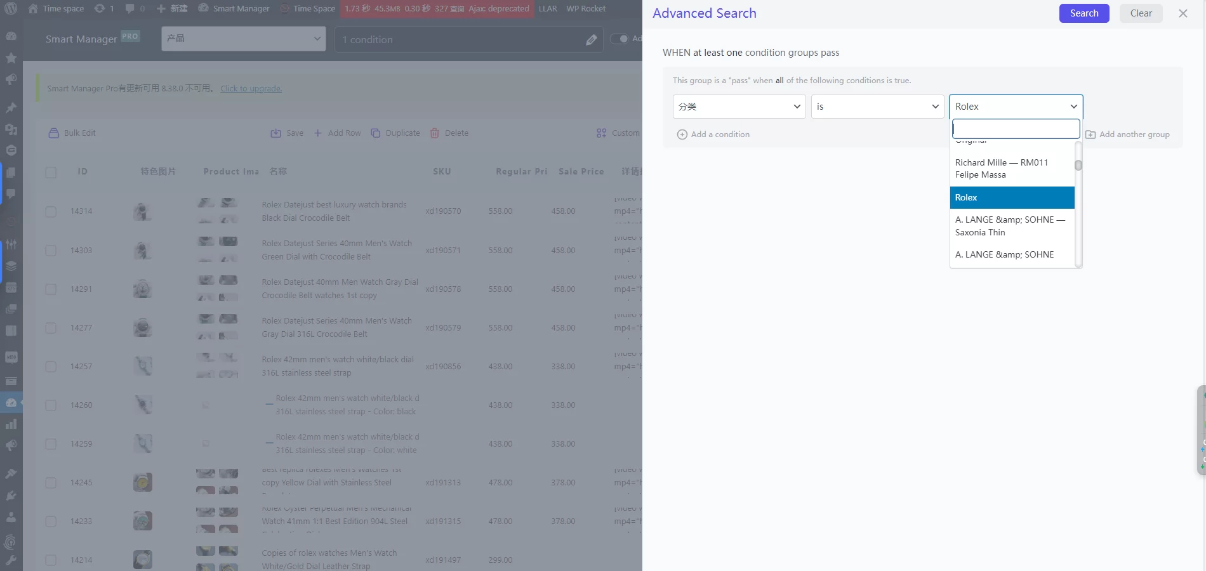1206x571 pixels.
Task: Check the row checkbox for ID 14303
Action: 51,251
